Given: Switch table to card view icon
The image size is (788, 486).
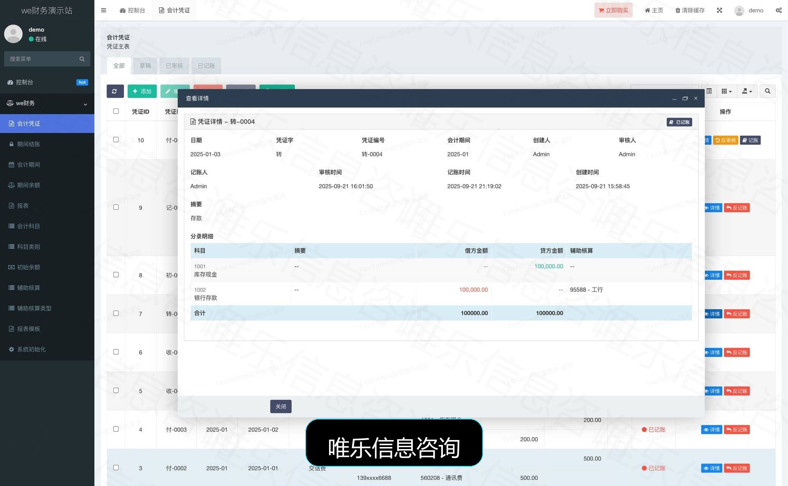Looking at the screenshot, I should click(709, 91).
